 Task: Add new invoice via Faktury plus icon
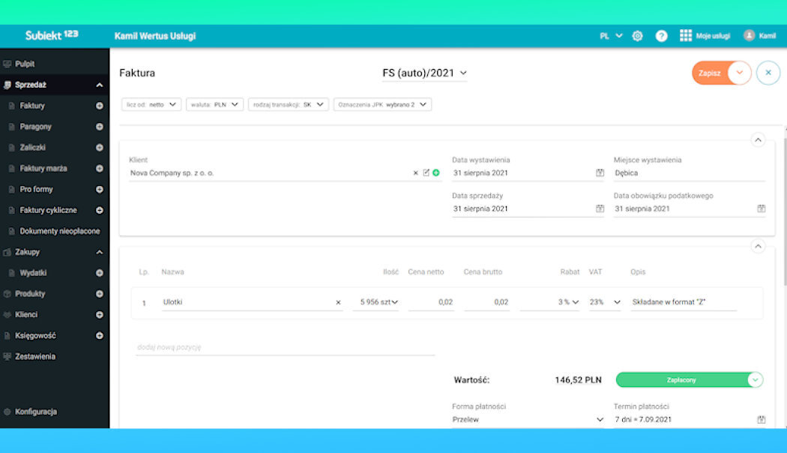click(100, 106)
